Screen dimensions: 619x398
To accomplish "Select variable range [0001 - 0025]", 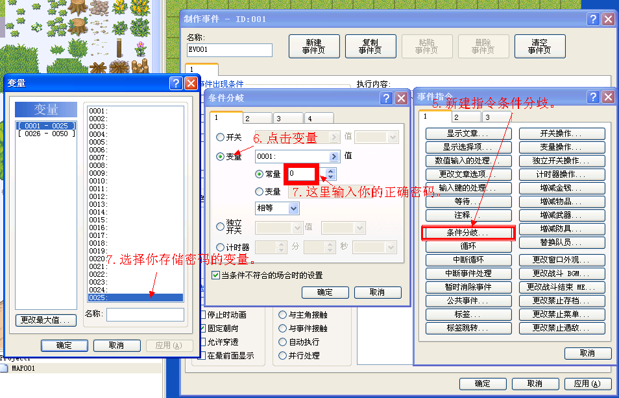I will (x=46, y=126).
